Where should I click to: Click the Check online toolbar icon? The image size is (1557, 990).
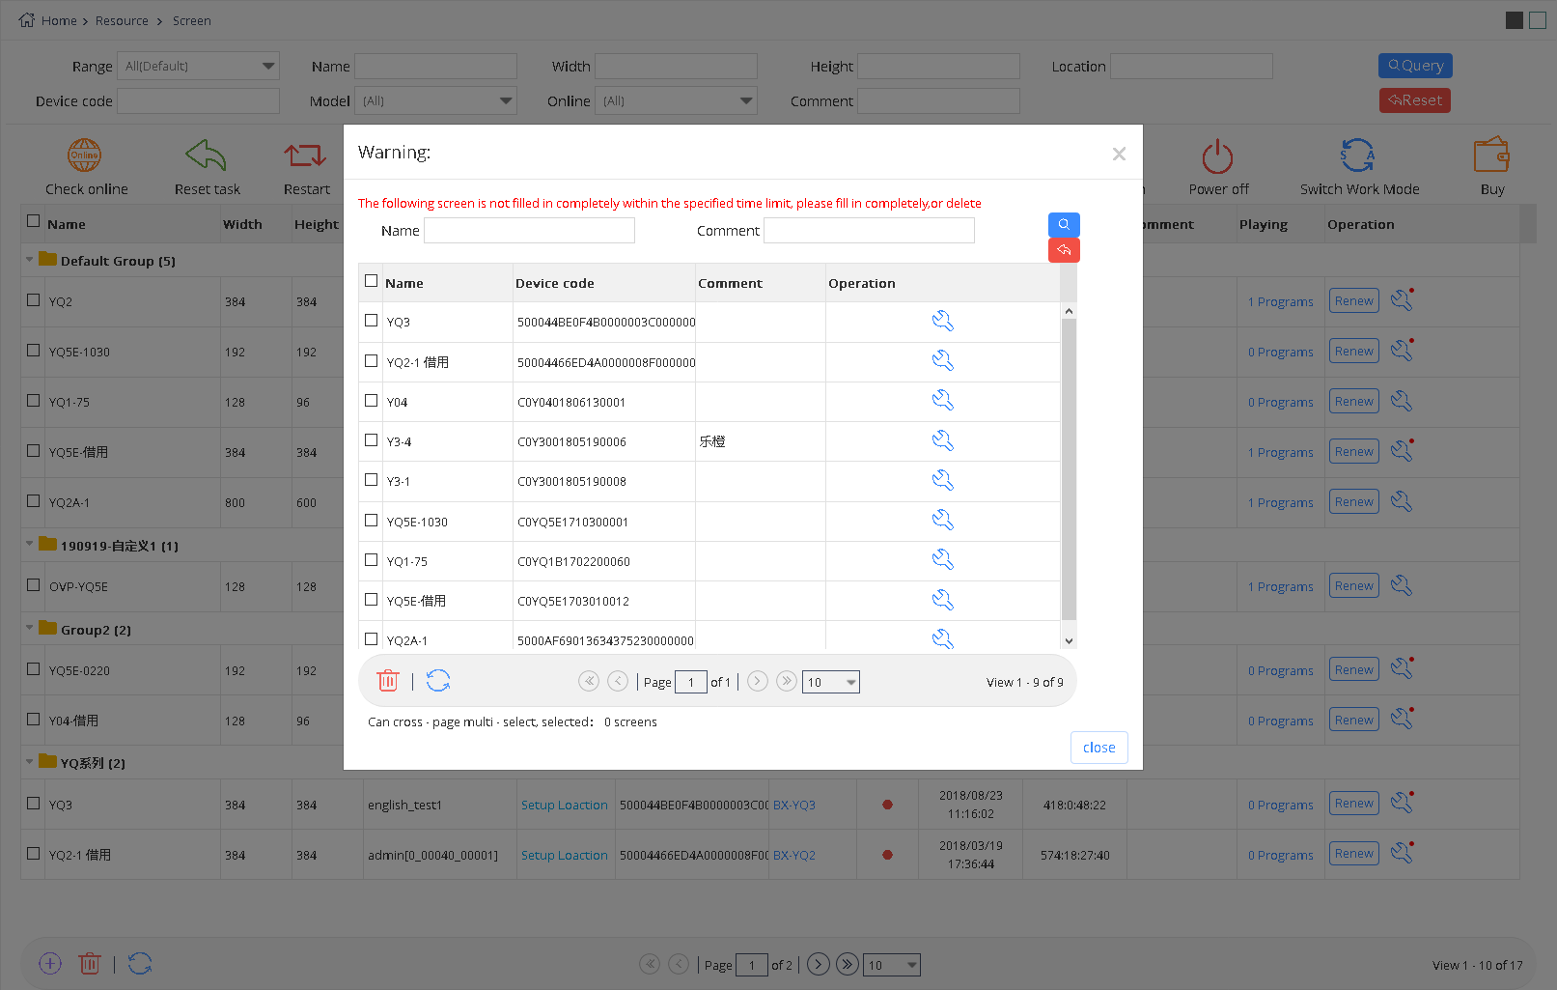[x=85, y=155]
